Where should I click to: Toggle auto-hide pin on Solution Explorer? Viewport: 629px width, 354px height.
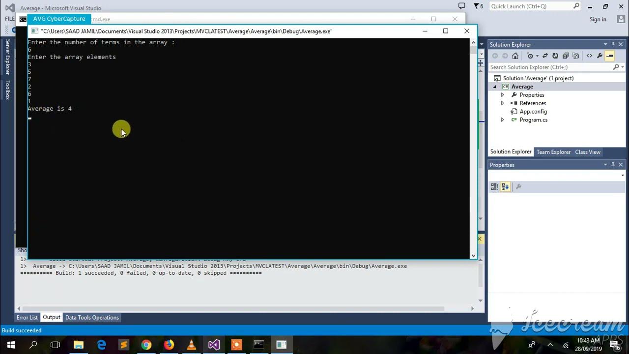click(613, 44)
